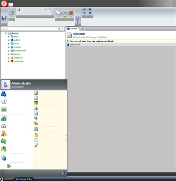Expand the mediebibliotek tree node

[x=9, y=51]
